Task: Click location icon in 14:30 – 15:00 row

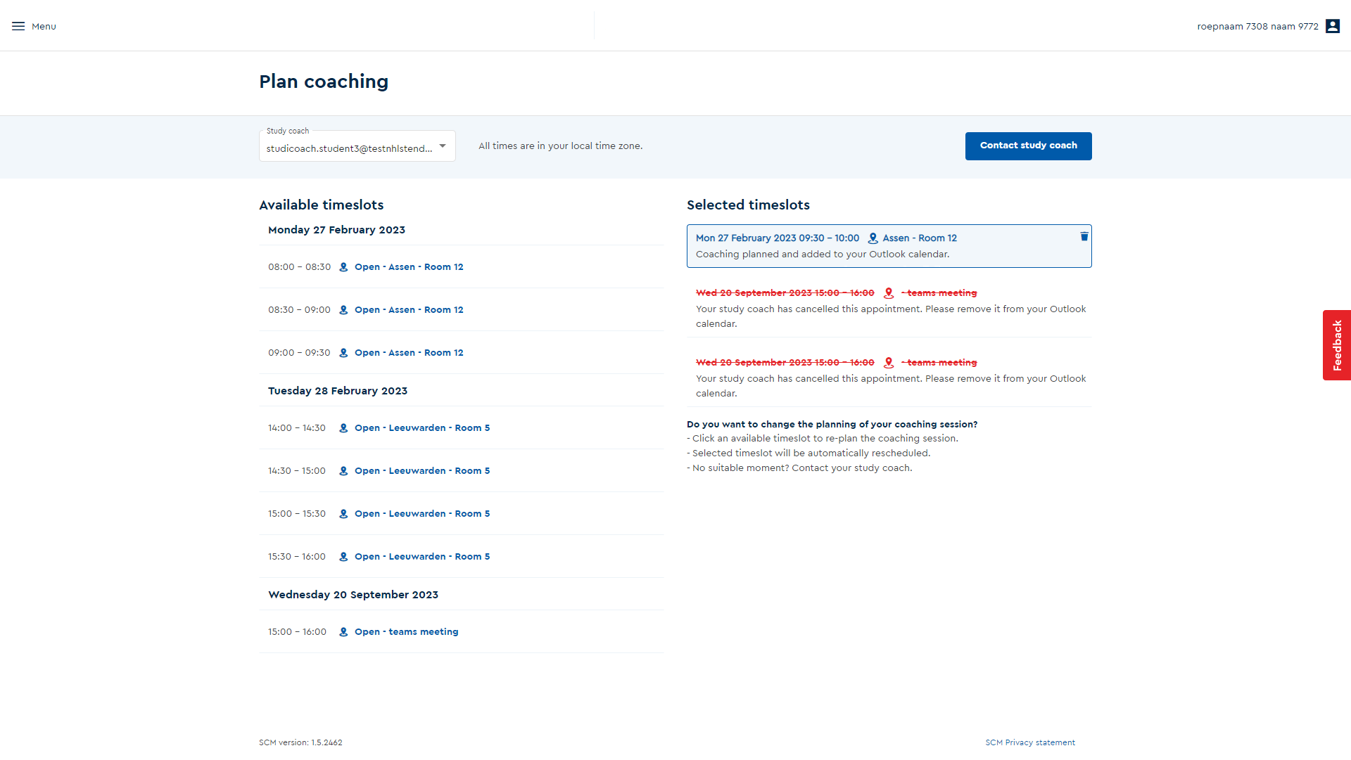Action: 343,471
